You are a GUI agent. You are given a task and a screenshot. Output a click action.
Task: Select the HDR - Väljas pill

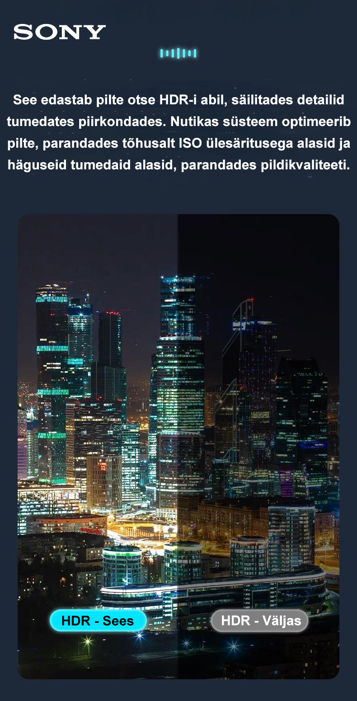pyautogui.click(x=260, y=621)
